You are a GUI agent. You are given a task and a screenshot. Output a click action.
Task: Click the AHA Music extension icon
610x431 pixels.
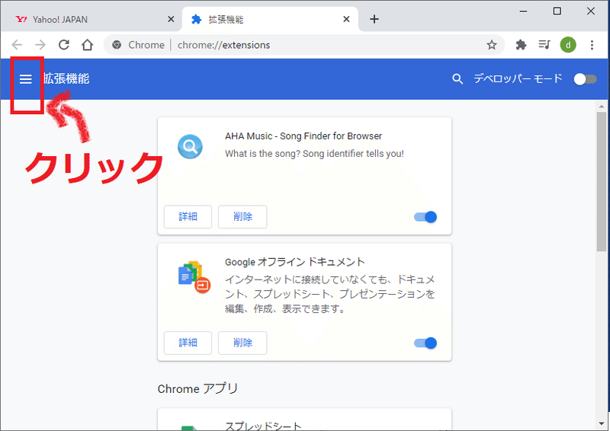pos(190,147)
